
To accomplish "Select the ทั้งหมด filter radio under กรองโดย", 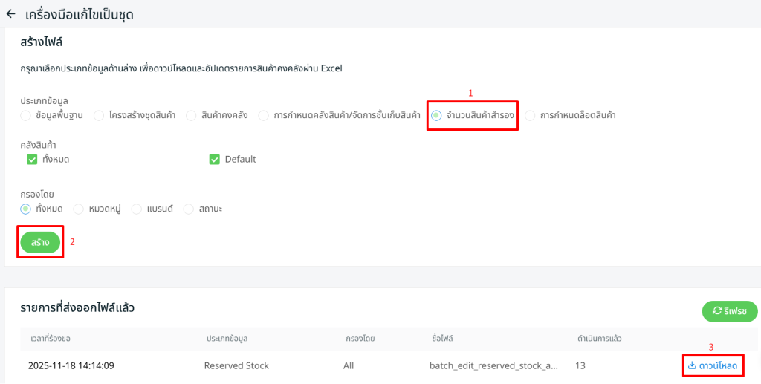I will [x=26, y=209].
